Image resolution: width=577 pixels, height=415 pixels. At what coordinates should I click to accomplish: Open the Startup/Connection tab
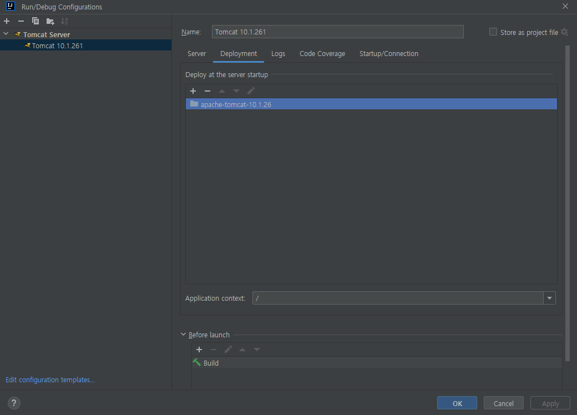tap(388, 54)
